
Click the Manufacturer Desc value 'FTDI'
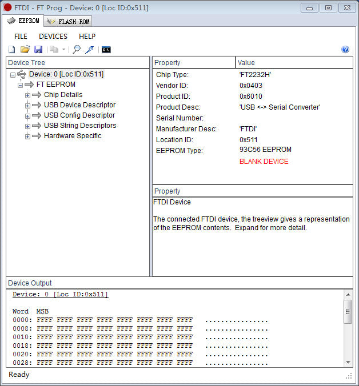coord(248,129)
